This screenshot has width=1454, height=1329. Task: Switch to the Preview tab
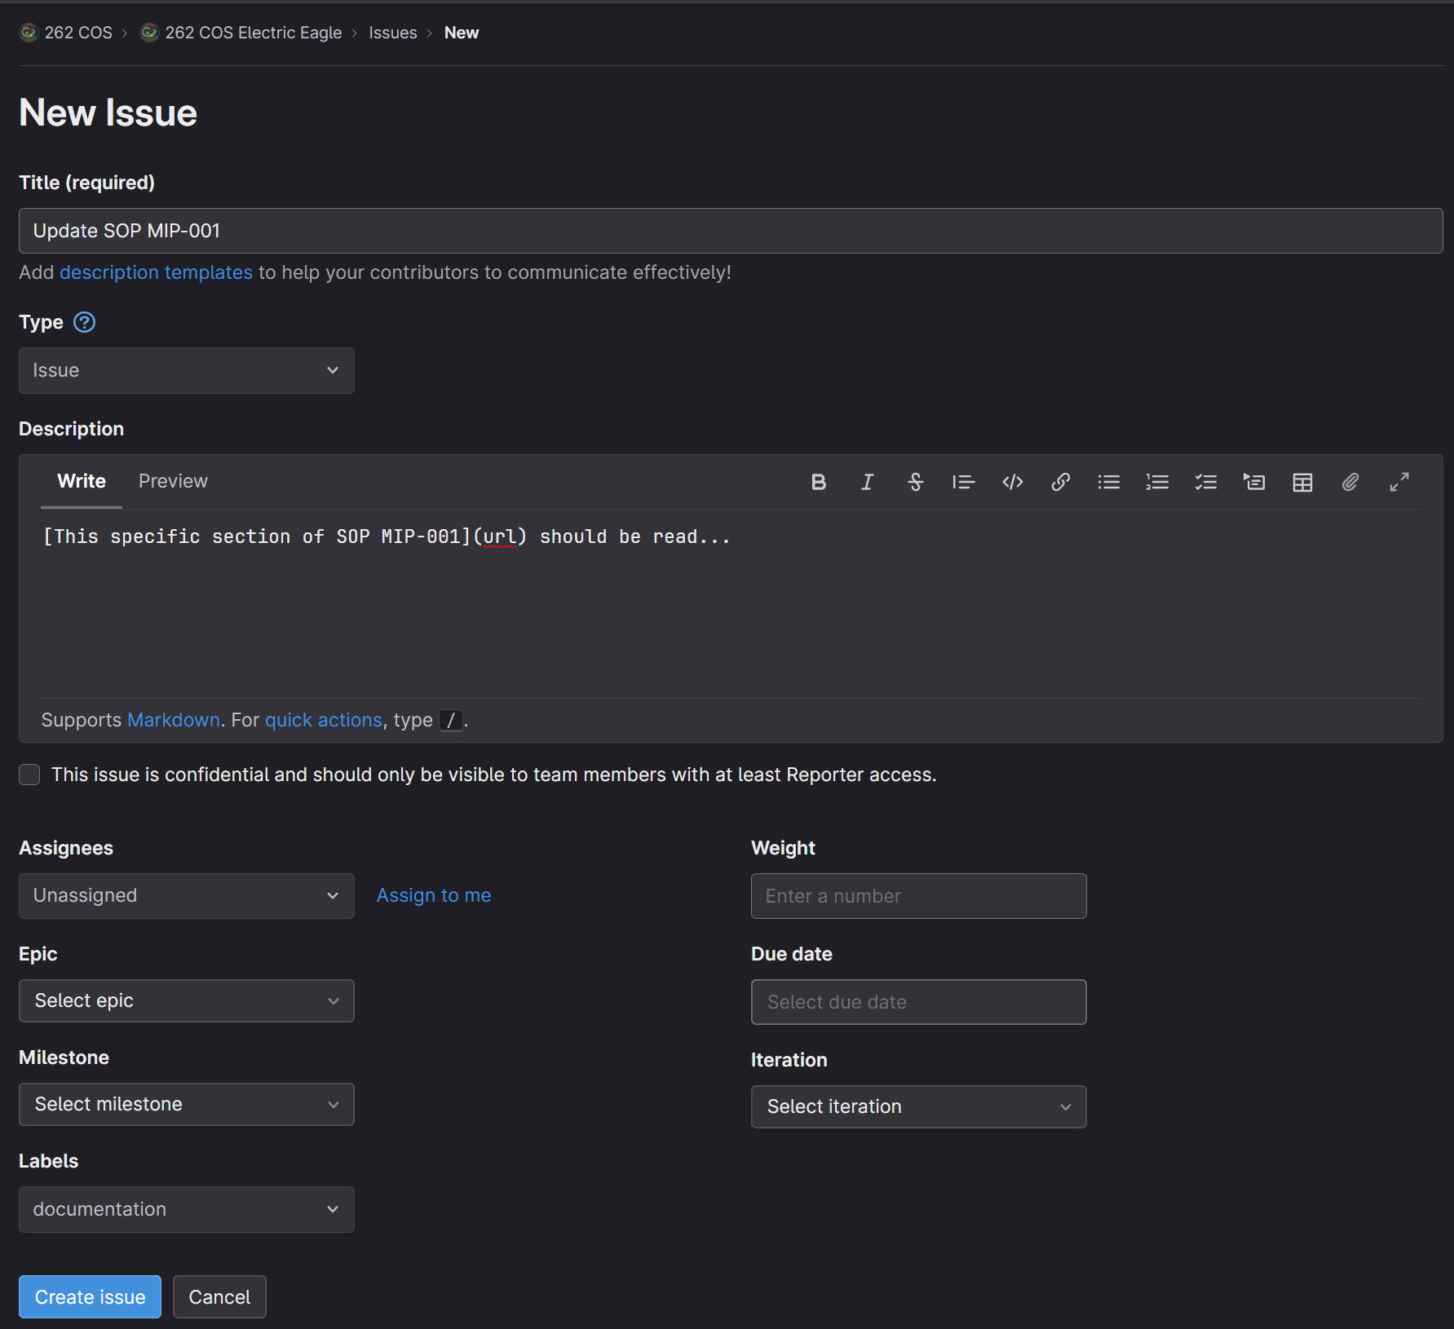click(173, 481)
